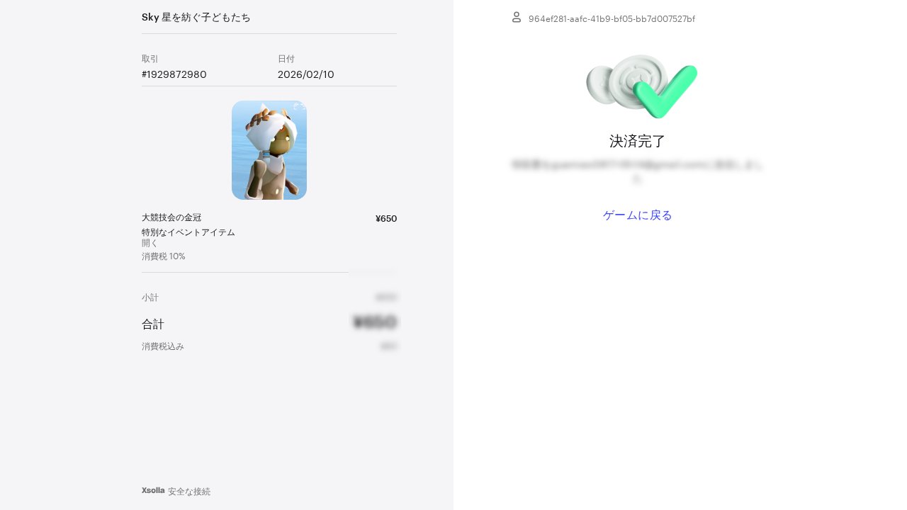Click the 合計 total label
The image size is (907, 510).
pos(153,324)
